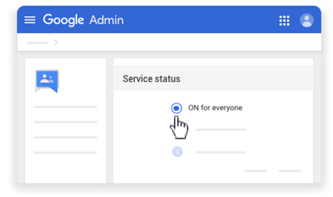Click the faded info icon
Image resolution: width=333 pixels, height=197 pixels.
(177, 152)
